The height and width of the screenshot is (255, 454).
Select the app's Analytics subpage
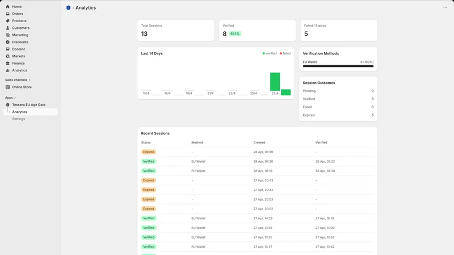tap(31, 112)
